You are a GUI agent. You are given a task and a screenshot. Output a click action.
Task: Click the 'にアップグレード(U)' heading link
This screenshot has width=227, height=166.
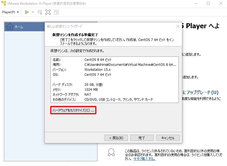pyautogui.click(x=200, y=92)
